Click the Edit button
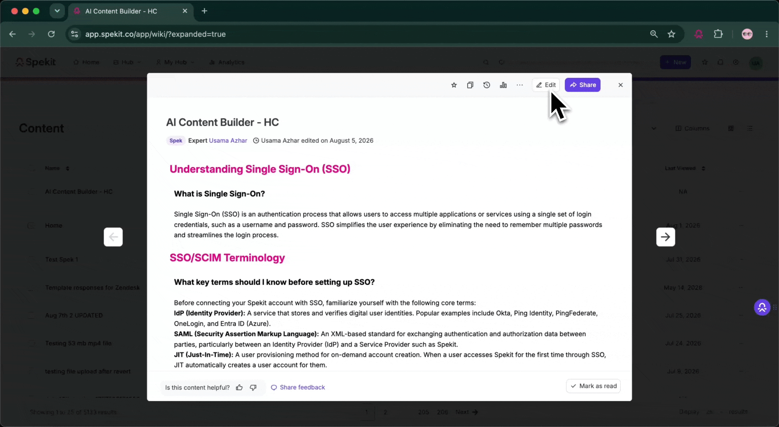The image size is (779, 427). pos(546,85)
